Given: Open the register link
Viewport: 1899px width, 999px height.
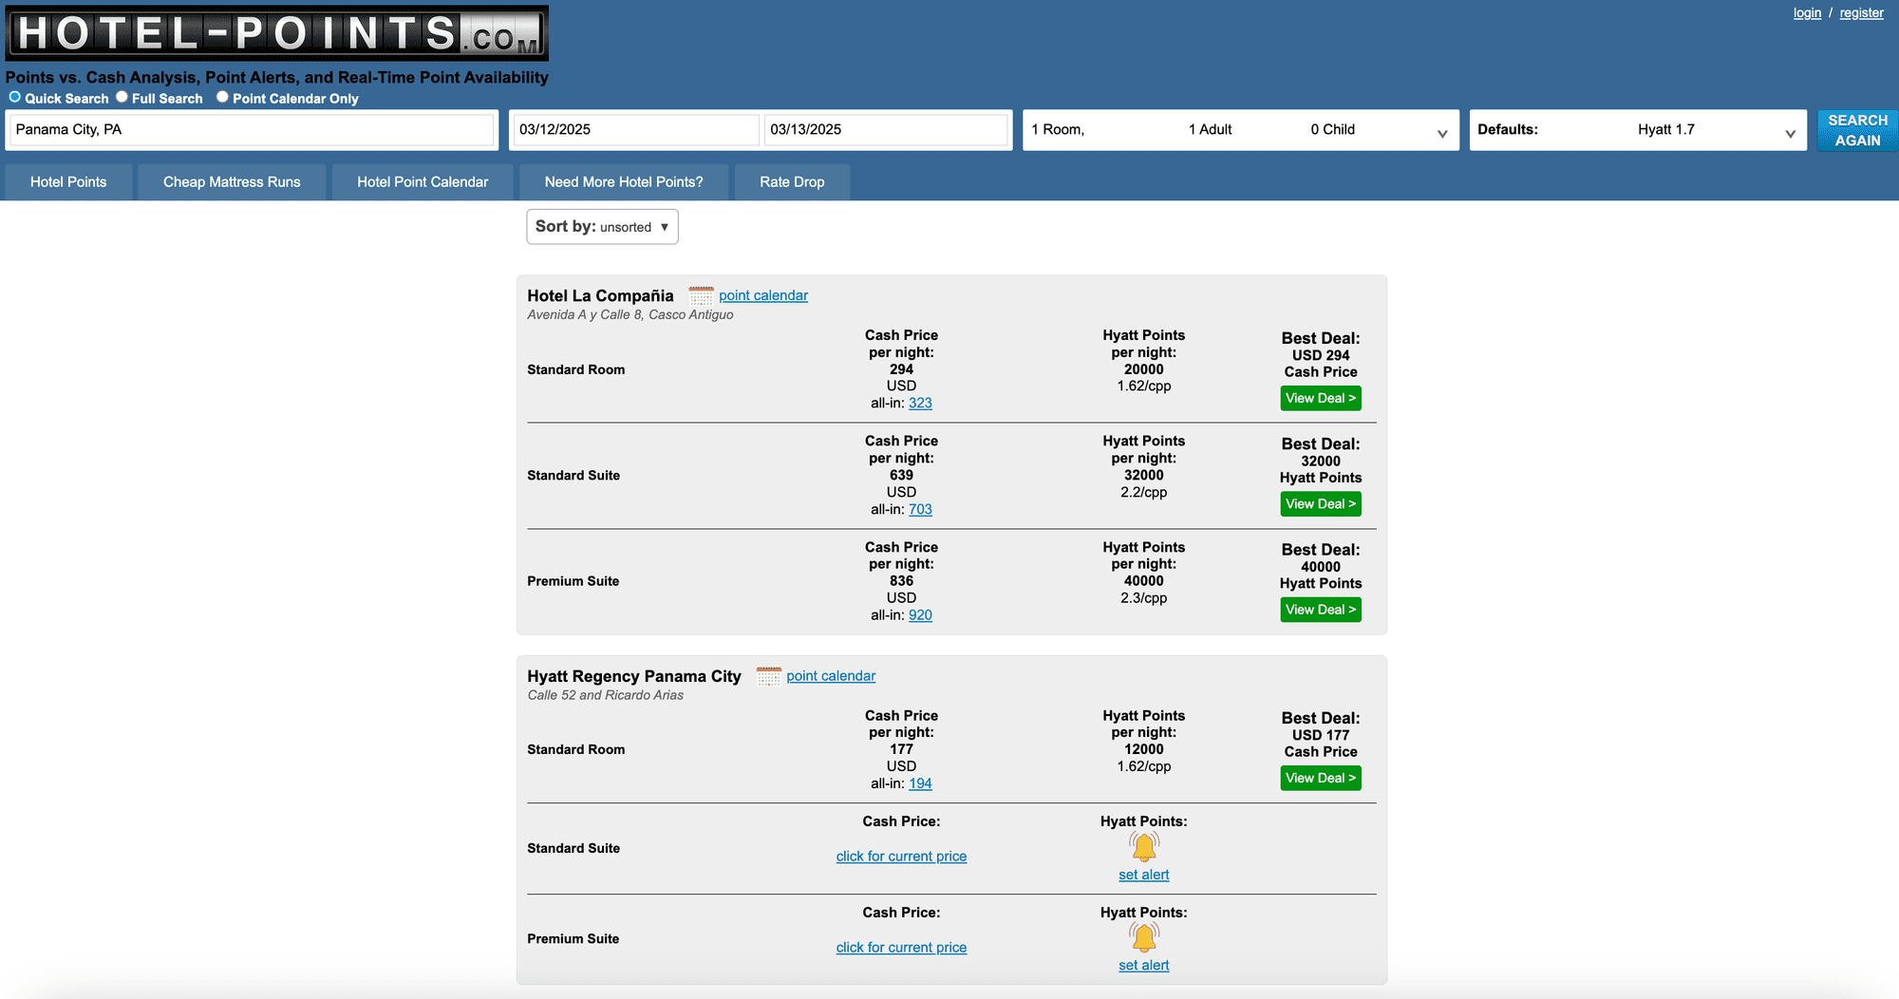Looking at the screenshot, I should coord(1861,13).
